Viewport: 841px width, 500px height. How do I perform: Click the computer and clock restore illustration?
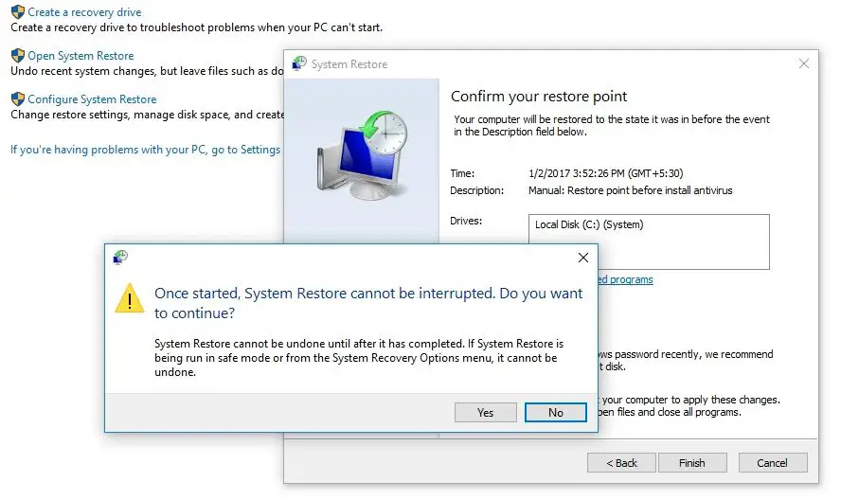click(361, 156)
